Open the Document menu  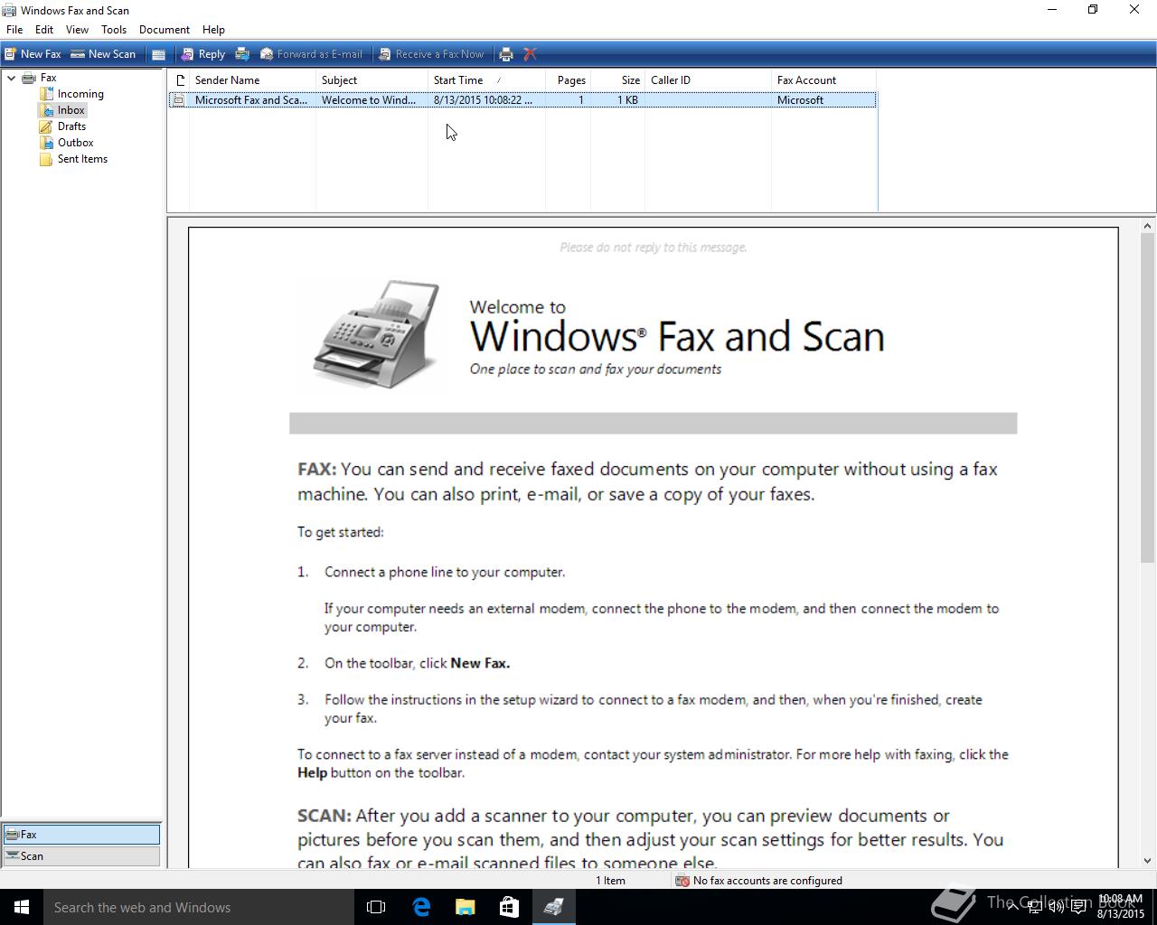165,30
